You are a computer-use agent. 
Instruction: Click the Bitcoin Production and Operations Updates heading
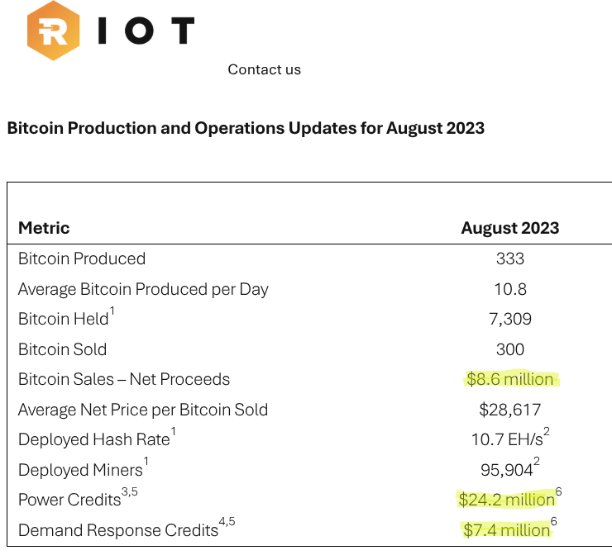pyautogui.click(x=246, y=128)
